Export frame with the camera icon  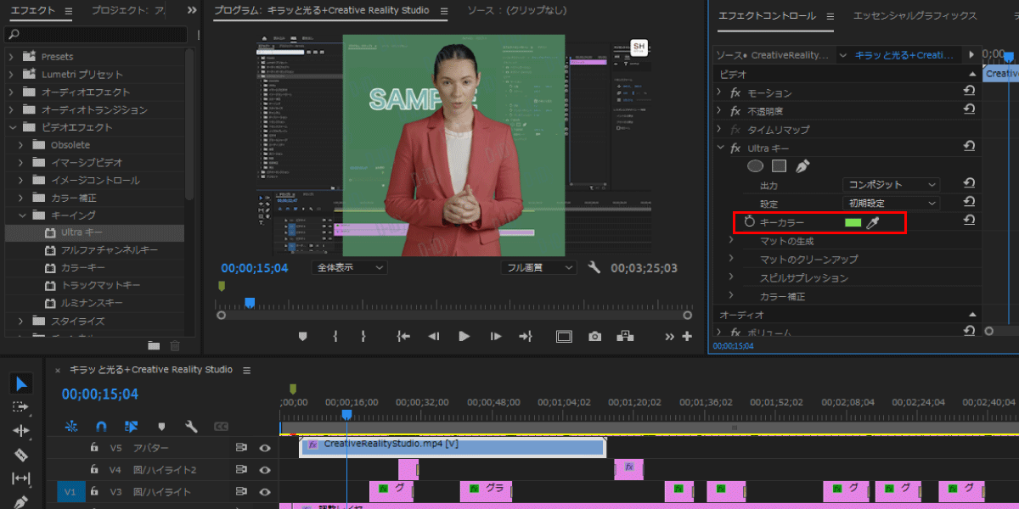(x=594, y=337)
